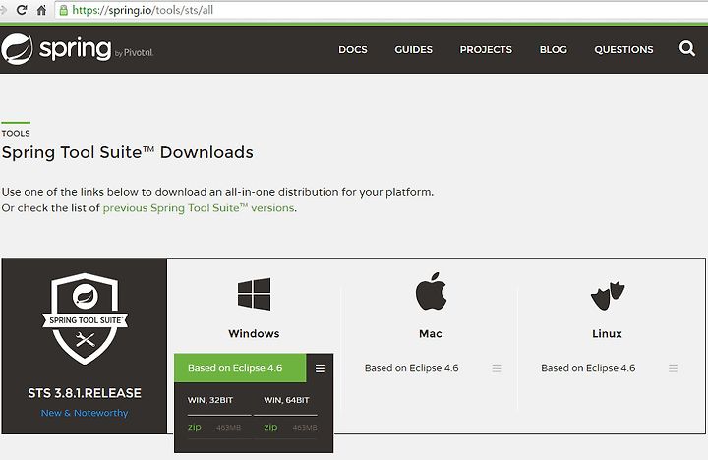Click the spring by Pivotal wordmark
This screenshot has height=460, width=708.
(96, 49)
